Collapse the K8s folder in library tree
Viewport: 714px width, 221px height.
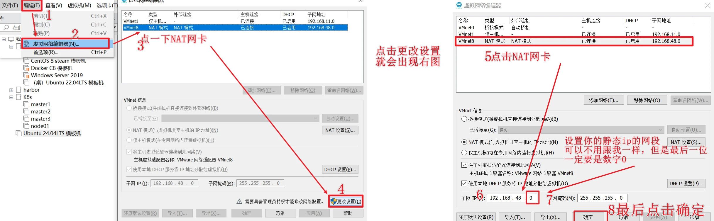(x=11, y=97)
